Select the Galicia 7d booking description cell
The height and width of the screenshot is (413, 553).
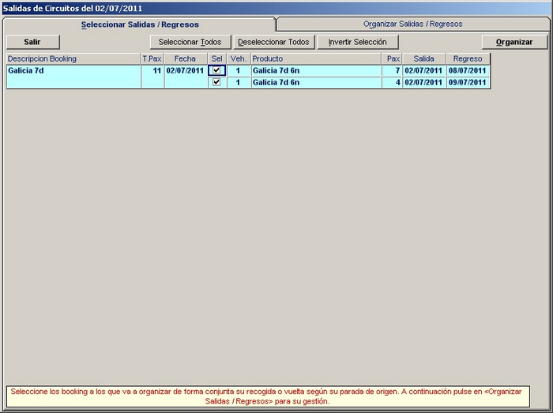point(73,70)
